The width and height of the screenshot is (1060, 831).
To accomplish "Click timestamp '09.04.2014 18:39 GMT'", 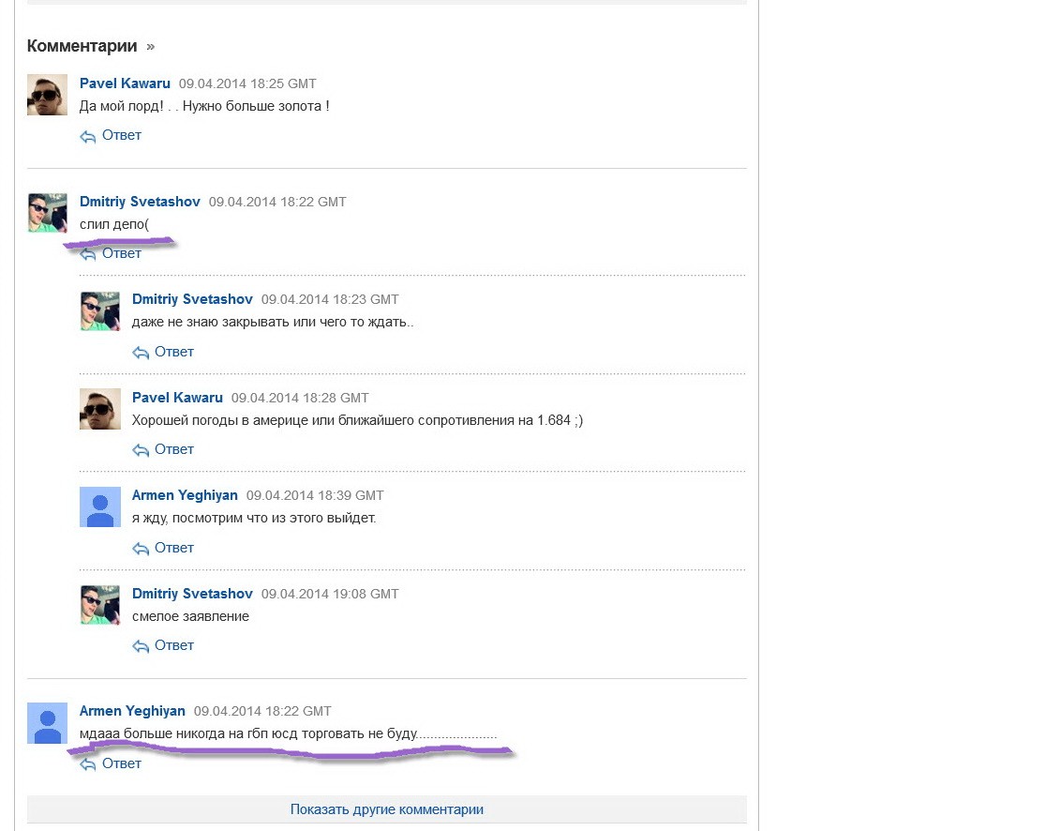I will point(315,495).
